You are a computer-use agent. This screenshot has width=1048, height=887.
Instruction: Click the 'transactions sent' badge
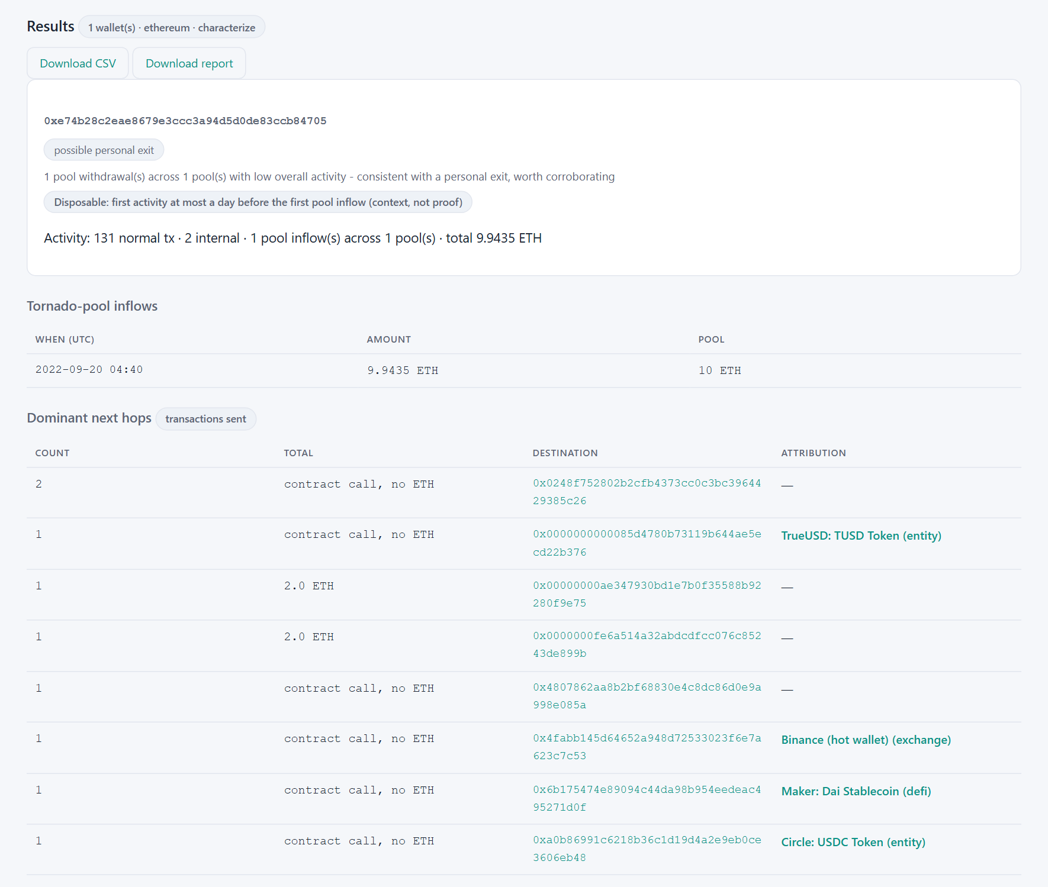(x=205, y=419)
